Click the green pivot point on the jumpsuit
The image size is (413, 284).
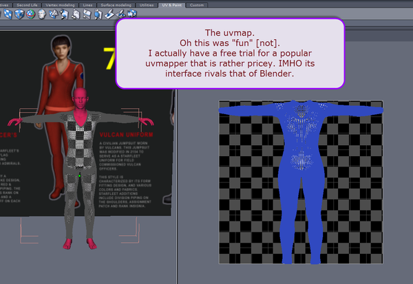coord(80,175)
